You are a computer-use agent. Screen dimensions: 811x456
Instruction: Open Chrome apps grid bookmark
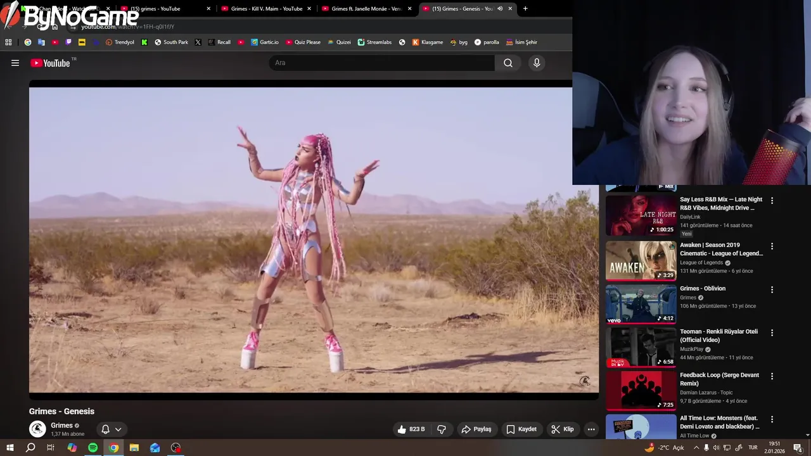point(8,42)
